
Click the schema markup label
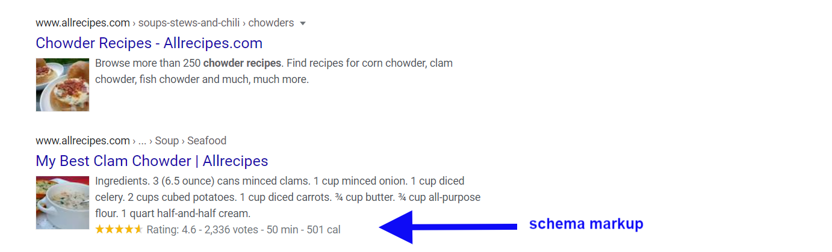pyautogui.click(x=586, y=224)
